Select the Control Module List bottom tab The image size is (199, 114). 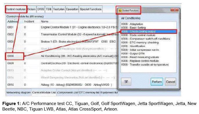coord(44,93)
